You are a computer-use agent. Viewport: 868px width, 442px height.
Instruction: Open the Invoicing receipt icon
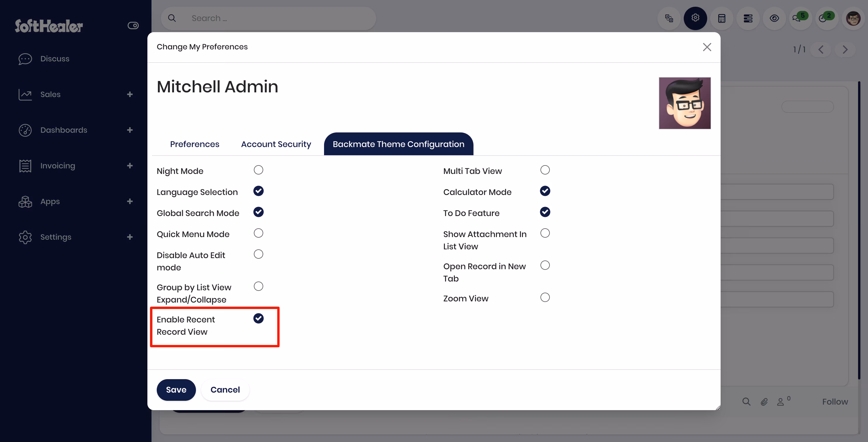tap(25, 166)
